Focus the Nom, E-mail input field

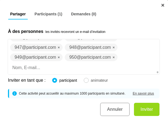tap(82, 67)
